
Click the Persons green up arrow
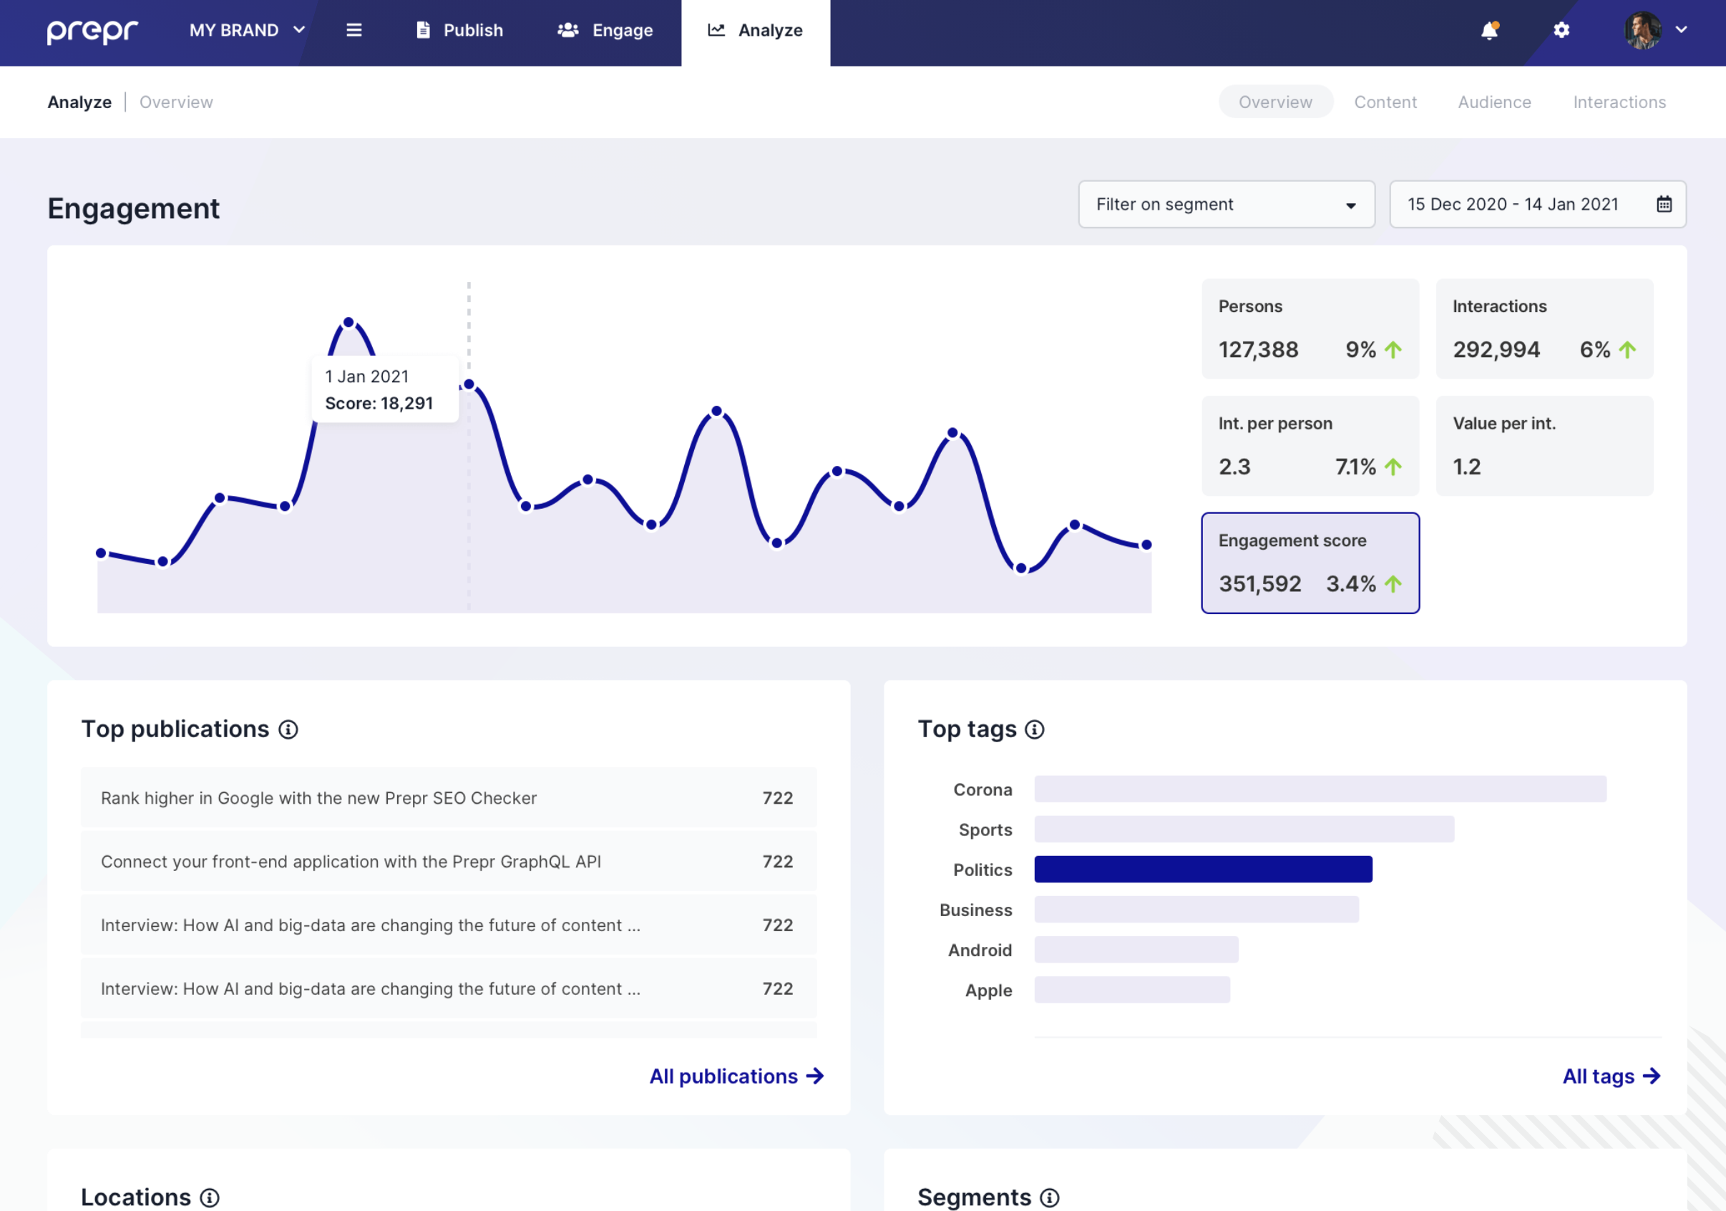[x=1393, y=349]
